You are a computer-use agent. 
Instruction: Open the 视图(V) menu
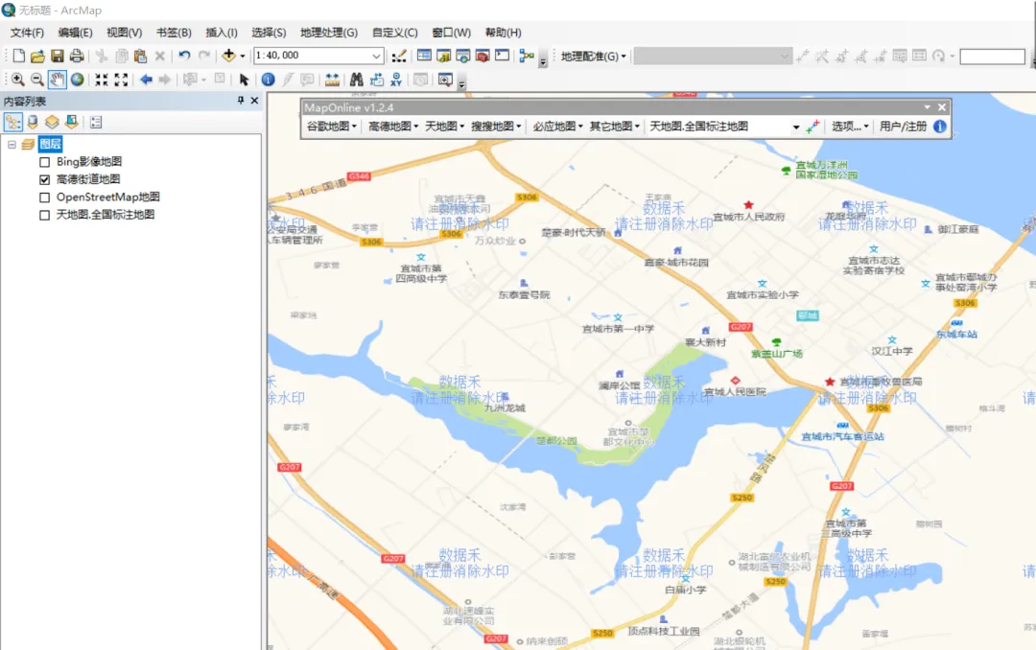124,33
